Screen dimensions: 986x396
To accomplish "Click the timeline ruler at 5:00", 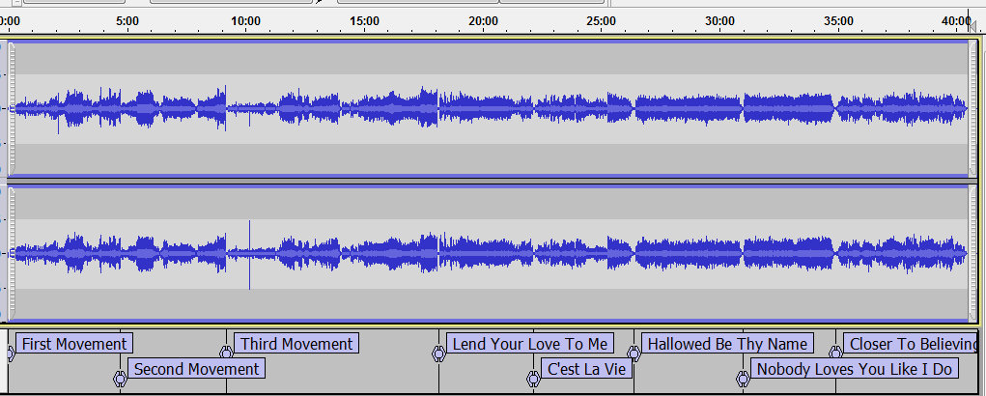I will click(127, 20).
